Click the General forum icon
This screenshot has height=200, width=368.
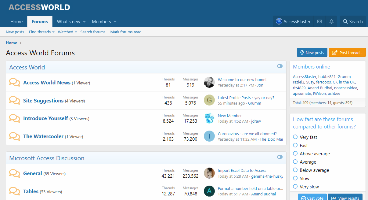pos(15,173)
